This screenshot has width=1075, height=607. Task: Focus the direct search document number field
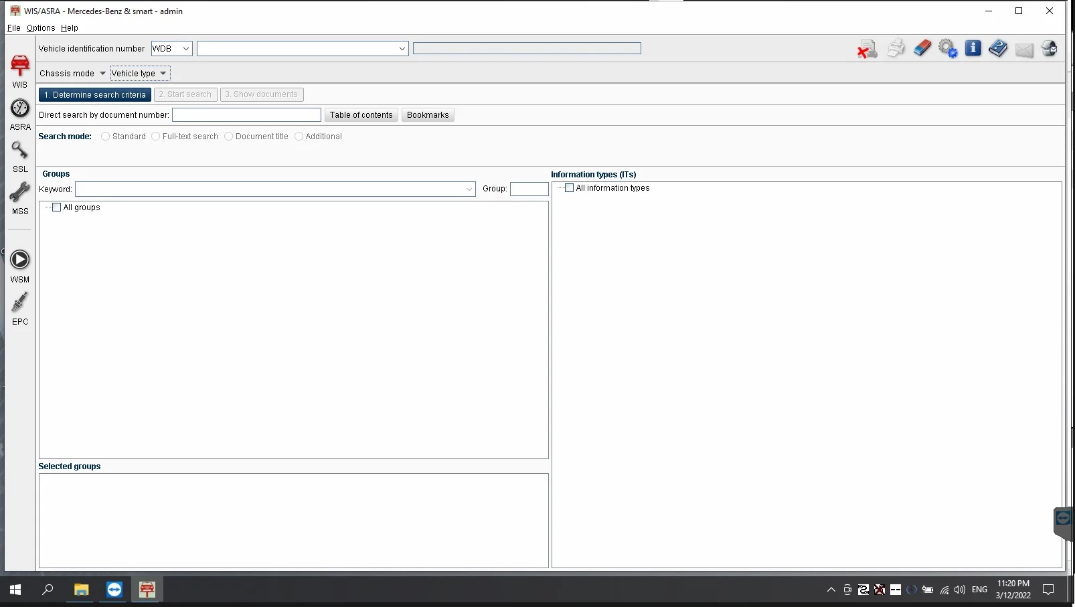click(x=246, y=115)
